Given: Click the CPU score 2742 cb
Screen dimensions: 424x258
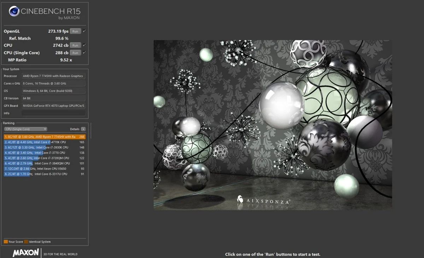Looking at the screenshot, I should click(61, 45).
